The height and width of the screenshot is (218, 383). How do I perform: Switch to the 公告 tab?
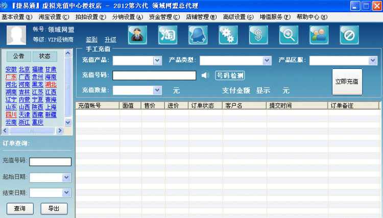click(x=18, y=56)
